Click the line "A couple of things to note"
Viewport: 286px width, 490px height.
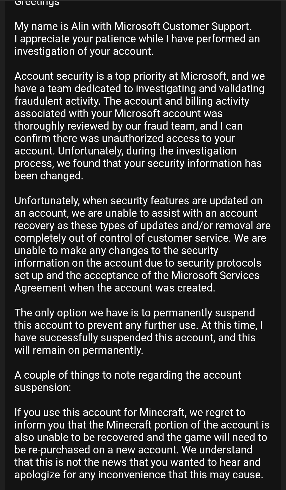[x=128, y=375]
